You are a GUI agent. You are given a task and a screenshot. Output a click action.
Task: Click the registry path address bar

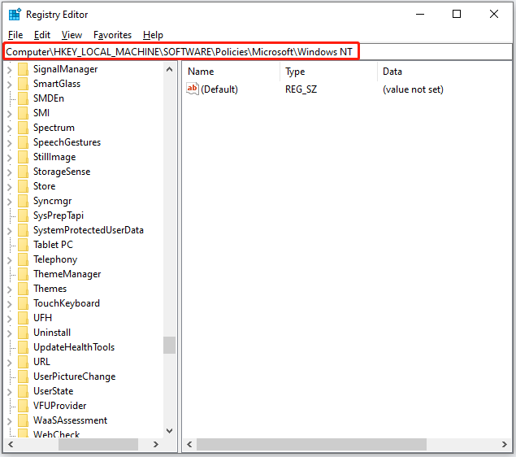click(x=258, y=52)
